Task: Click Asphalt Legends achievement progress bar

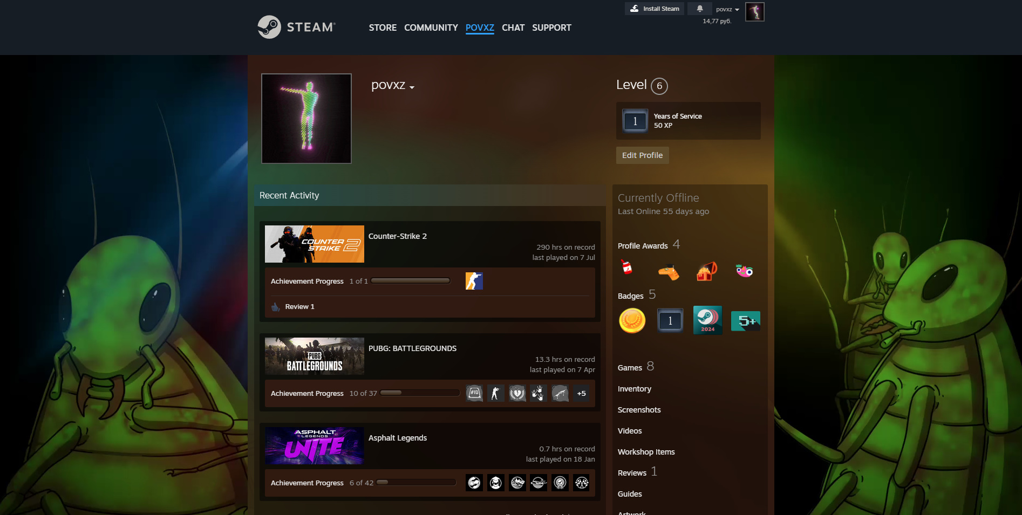Action: click(416, 483)
